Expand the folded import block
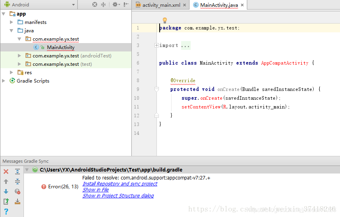The image size is (340, 217). 156,45
